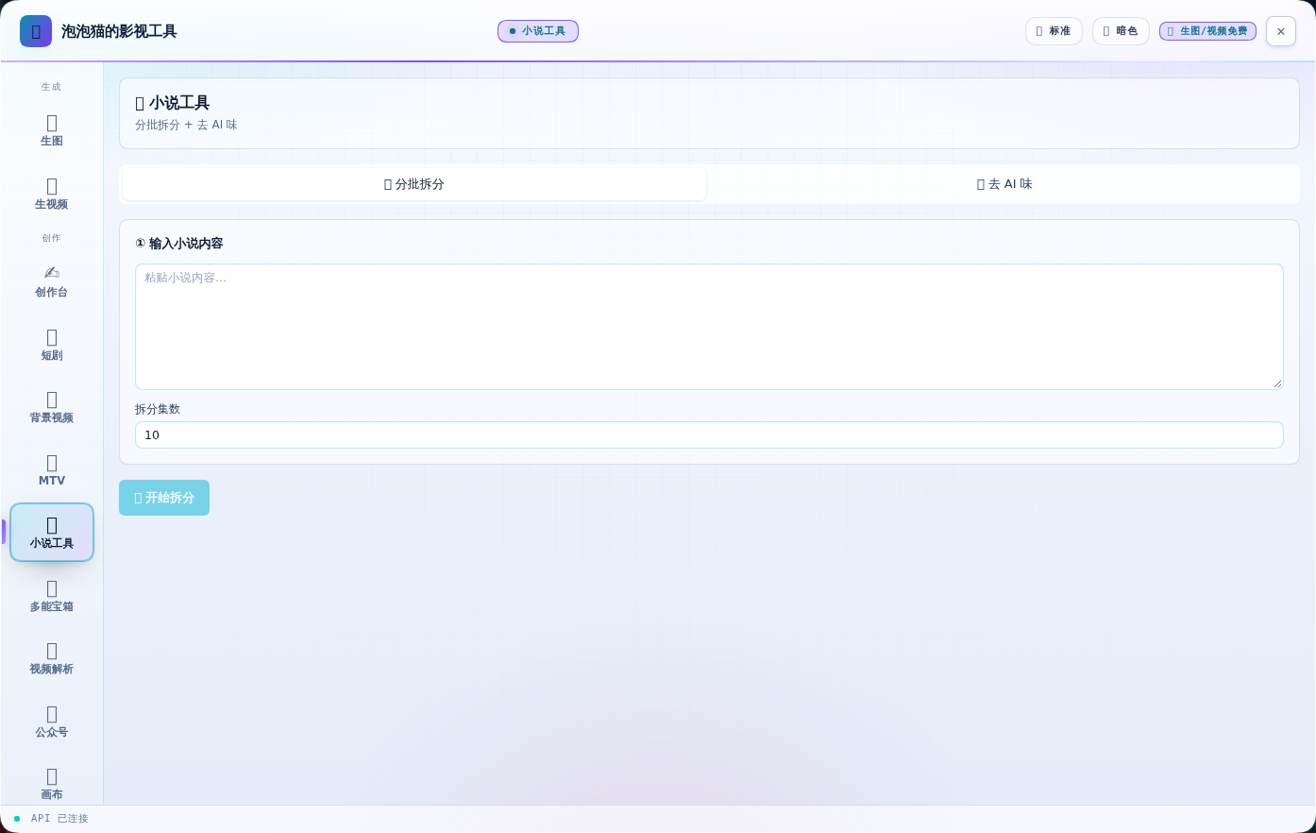
Task: Open the 背景视频 section
Action: [52, 407]
